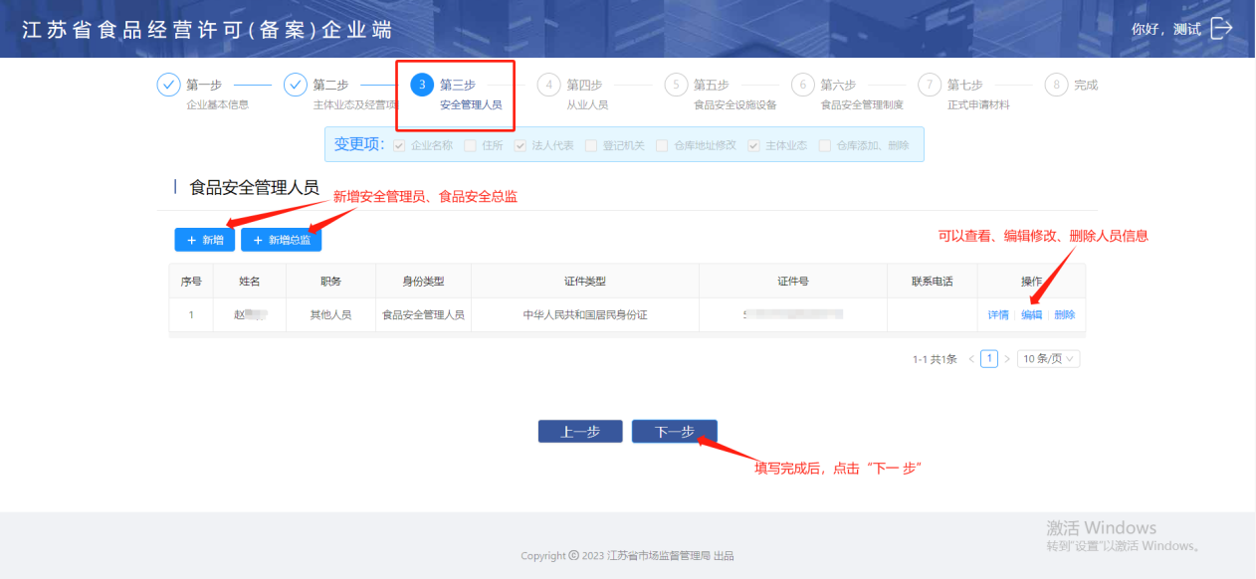Open 详情 link for row 1
Screen dimensions: 1256x579
pyautogui.click(x=998, y=315)
